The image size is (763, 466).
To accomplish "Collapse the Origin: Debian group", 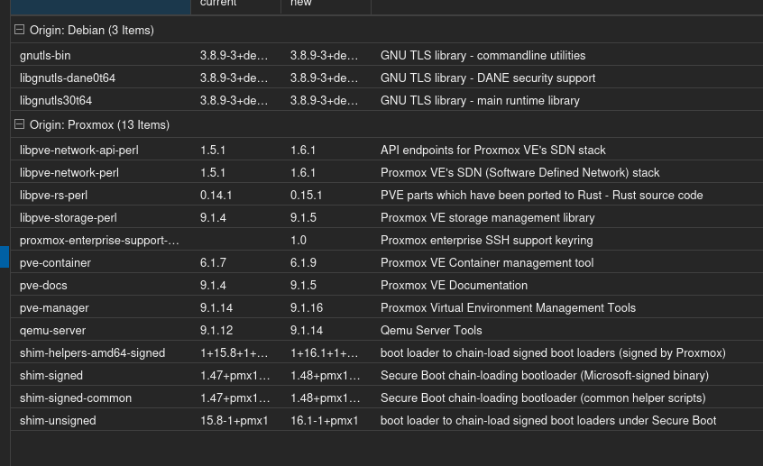I will (x=20, y=30).
